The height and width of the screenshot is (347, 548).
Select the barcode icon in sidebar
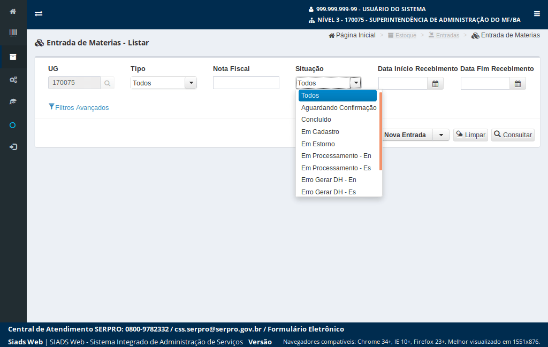(x=13, y=33)
